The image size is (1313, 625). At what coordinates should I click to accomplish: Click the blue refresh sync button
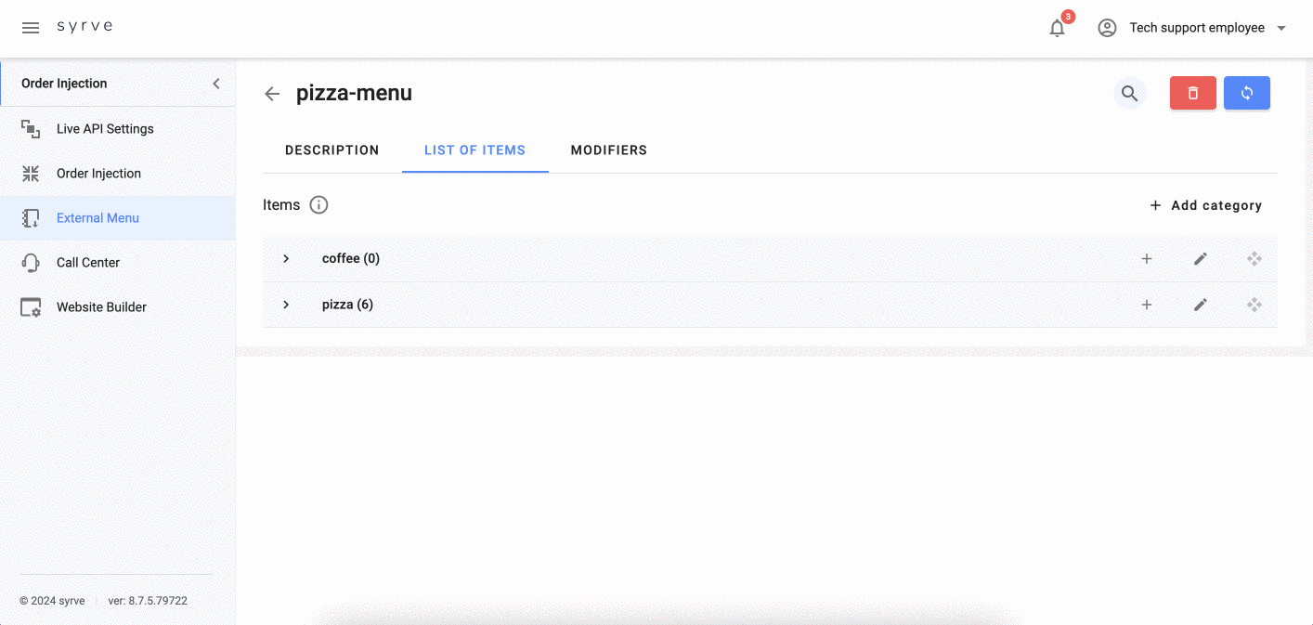1246,93
